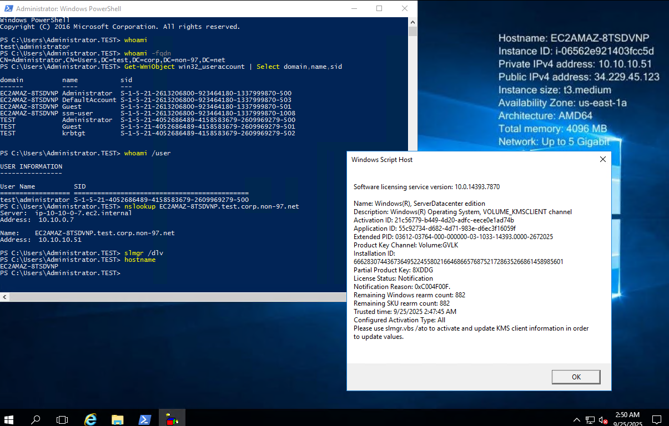669x426 pixels.
Task: Click desktop 'Total memory: 4096 MB' text
Action: pyautogui.click(x=552, y=129)
